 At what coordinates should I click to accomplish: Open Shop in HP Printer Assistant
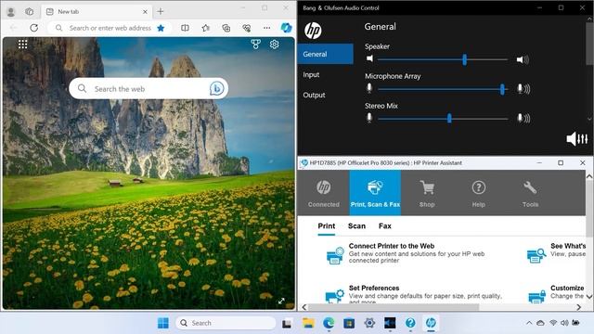coord(427,193)
